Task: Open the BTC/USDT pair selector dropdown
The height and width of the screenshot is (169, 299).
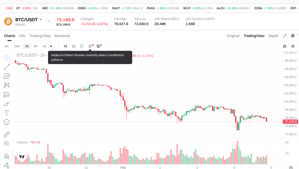Action: click(41, 20)
